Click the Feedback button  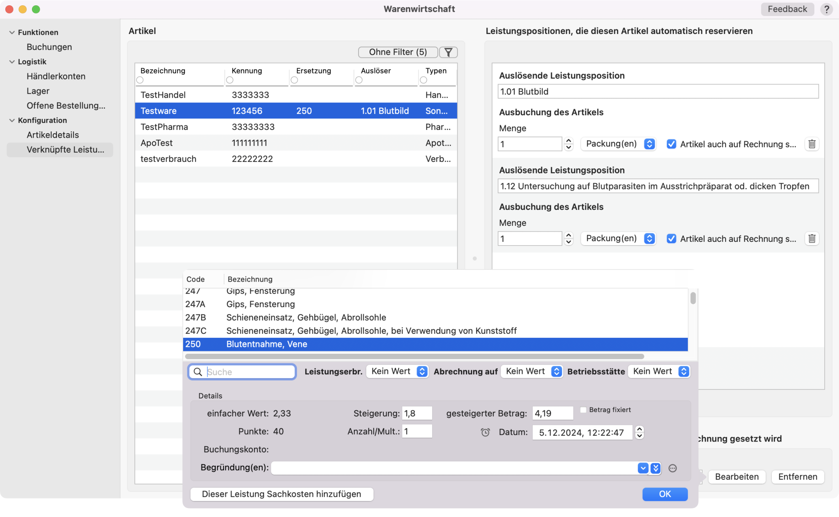click(787, 9)
